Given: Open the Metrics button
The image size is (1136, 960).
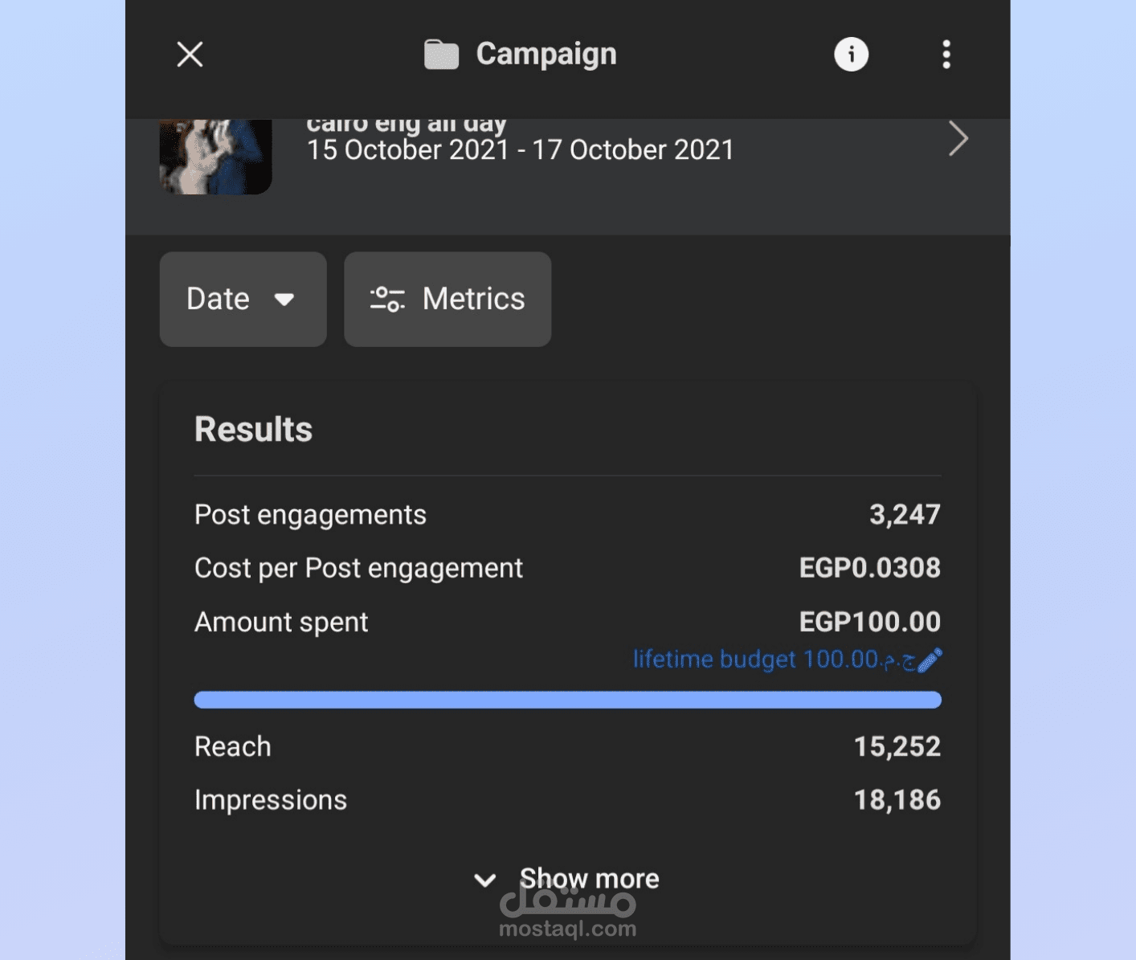Looking at the screenshot, I should point(447,300).
